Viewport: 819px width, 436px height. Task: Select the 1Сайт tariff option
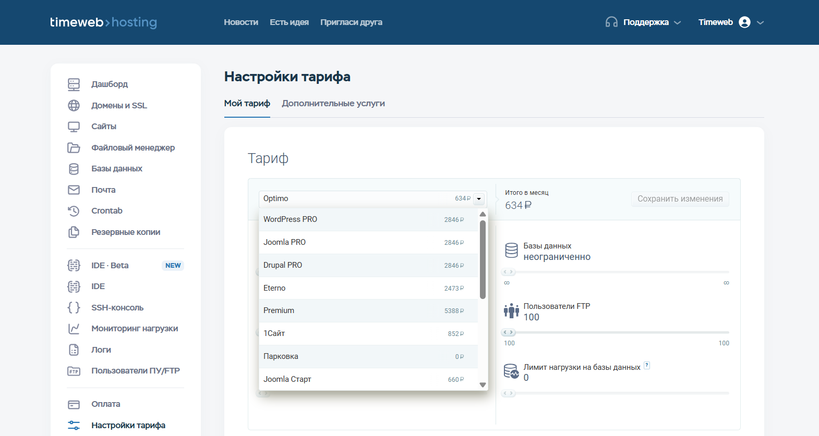pos(368,334)
